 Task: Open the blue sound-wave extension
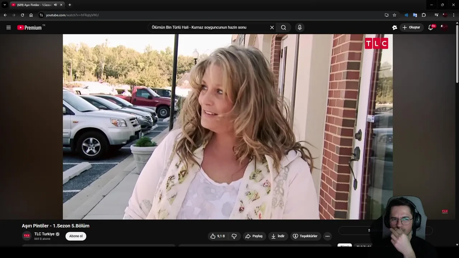coord(406,15)
